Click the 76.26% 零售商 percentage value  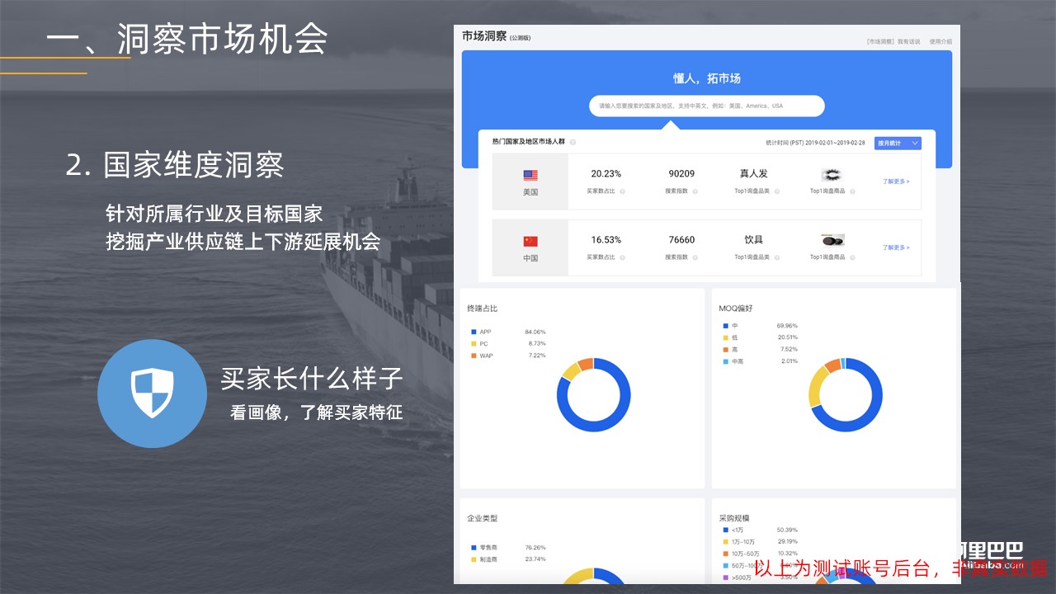click(535, 547)
